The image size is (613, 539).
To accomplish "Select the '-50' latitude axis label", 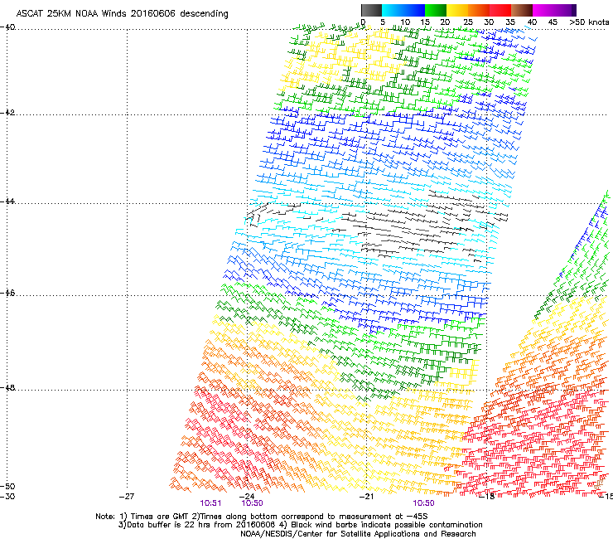I will coord(7,486).
